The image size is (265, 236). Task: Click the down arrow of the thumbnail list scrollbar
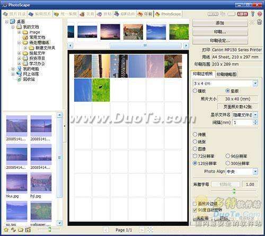coord(60,223)
